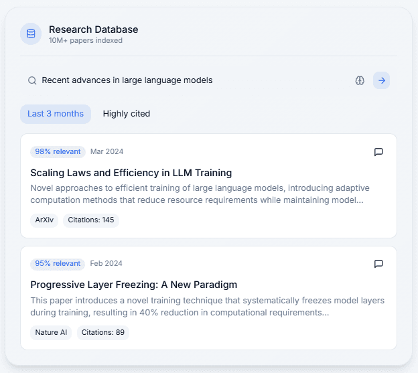Image resolution: width=418 pixels, height=373 pixels.
Task: Open Scaling Laws and Efficiency paper title
Action: pos(131,173)
